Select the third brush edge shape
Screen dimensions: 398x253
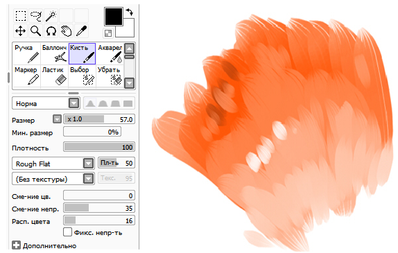pos(115,103)
